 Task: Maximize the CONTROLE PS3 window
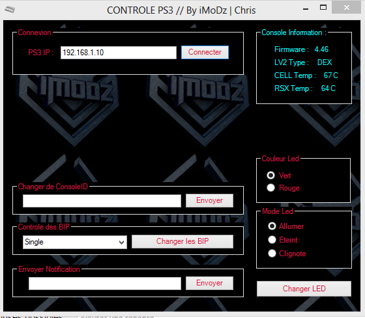pos(323,8)
